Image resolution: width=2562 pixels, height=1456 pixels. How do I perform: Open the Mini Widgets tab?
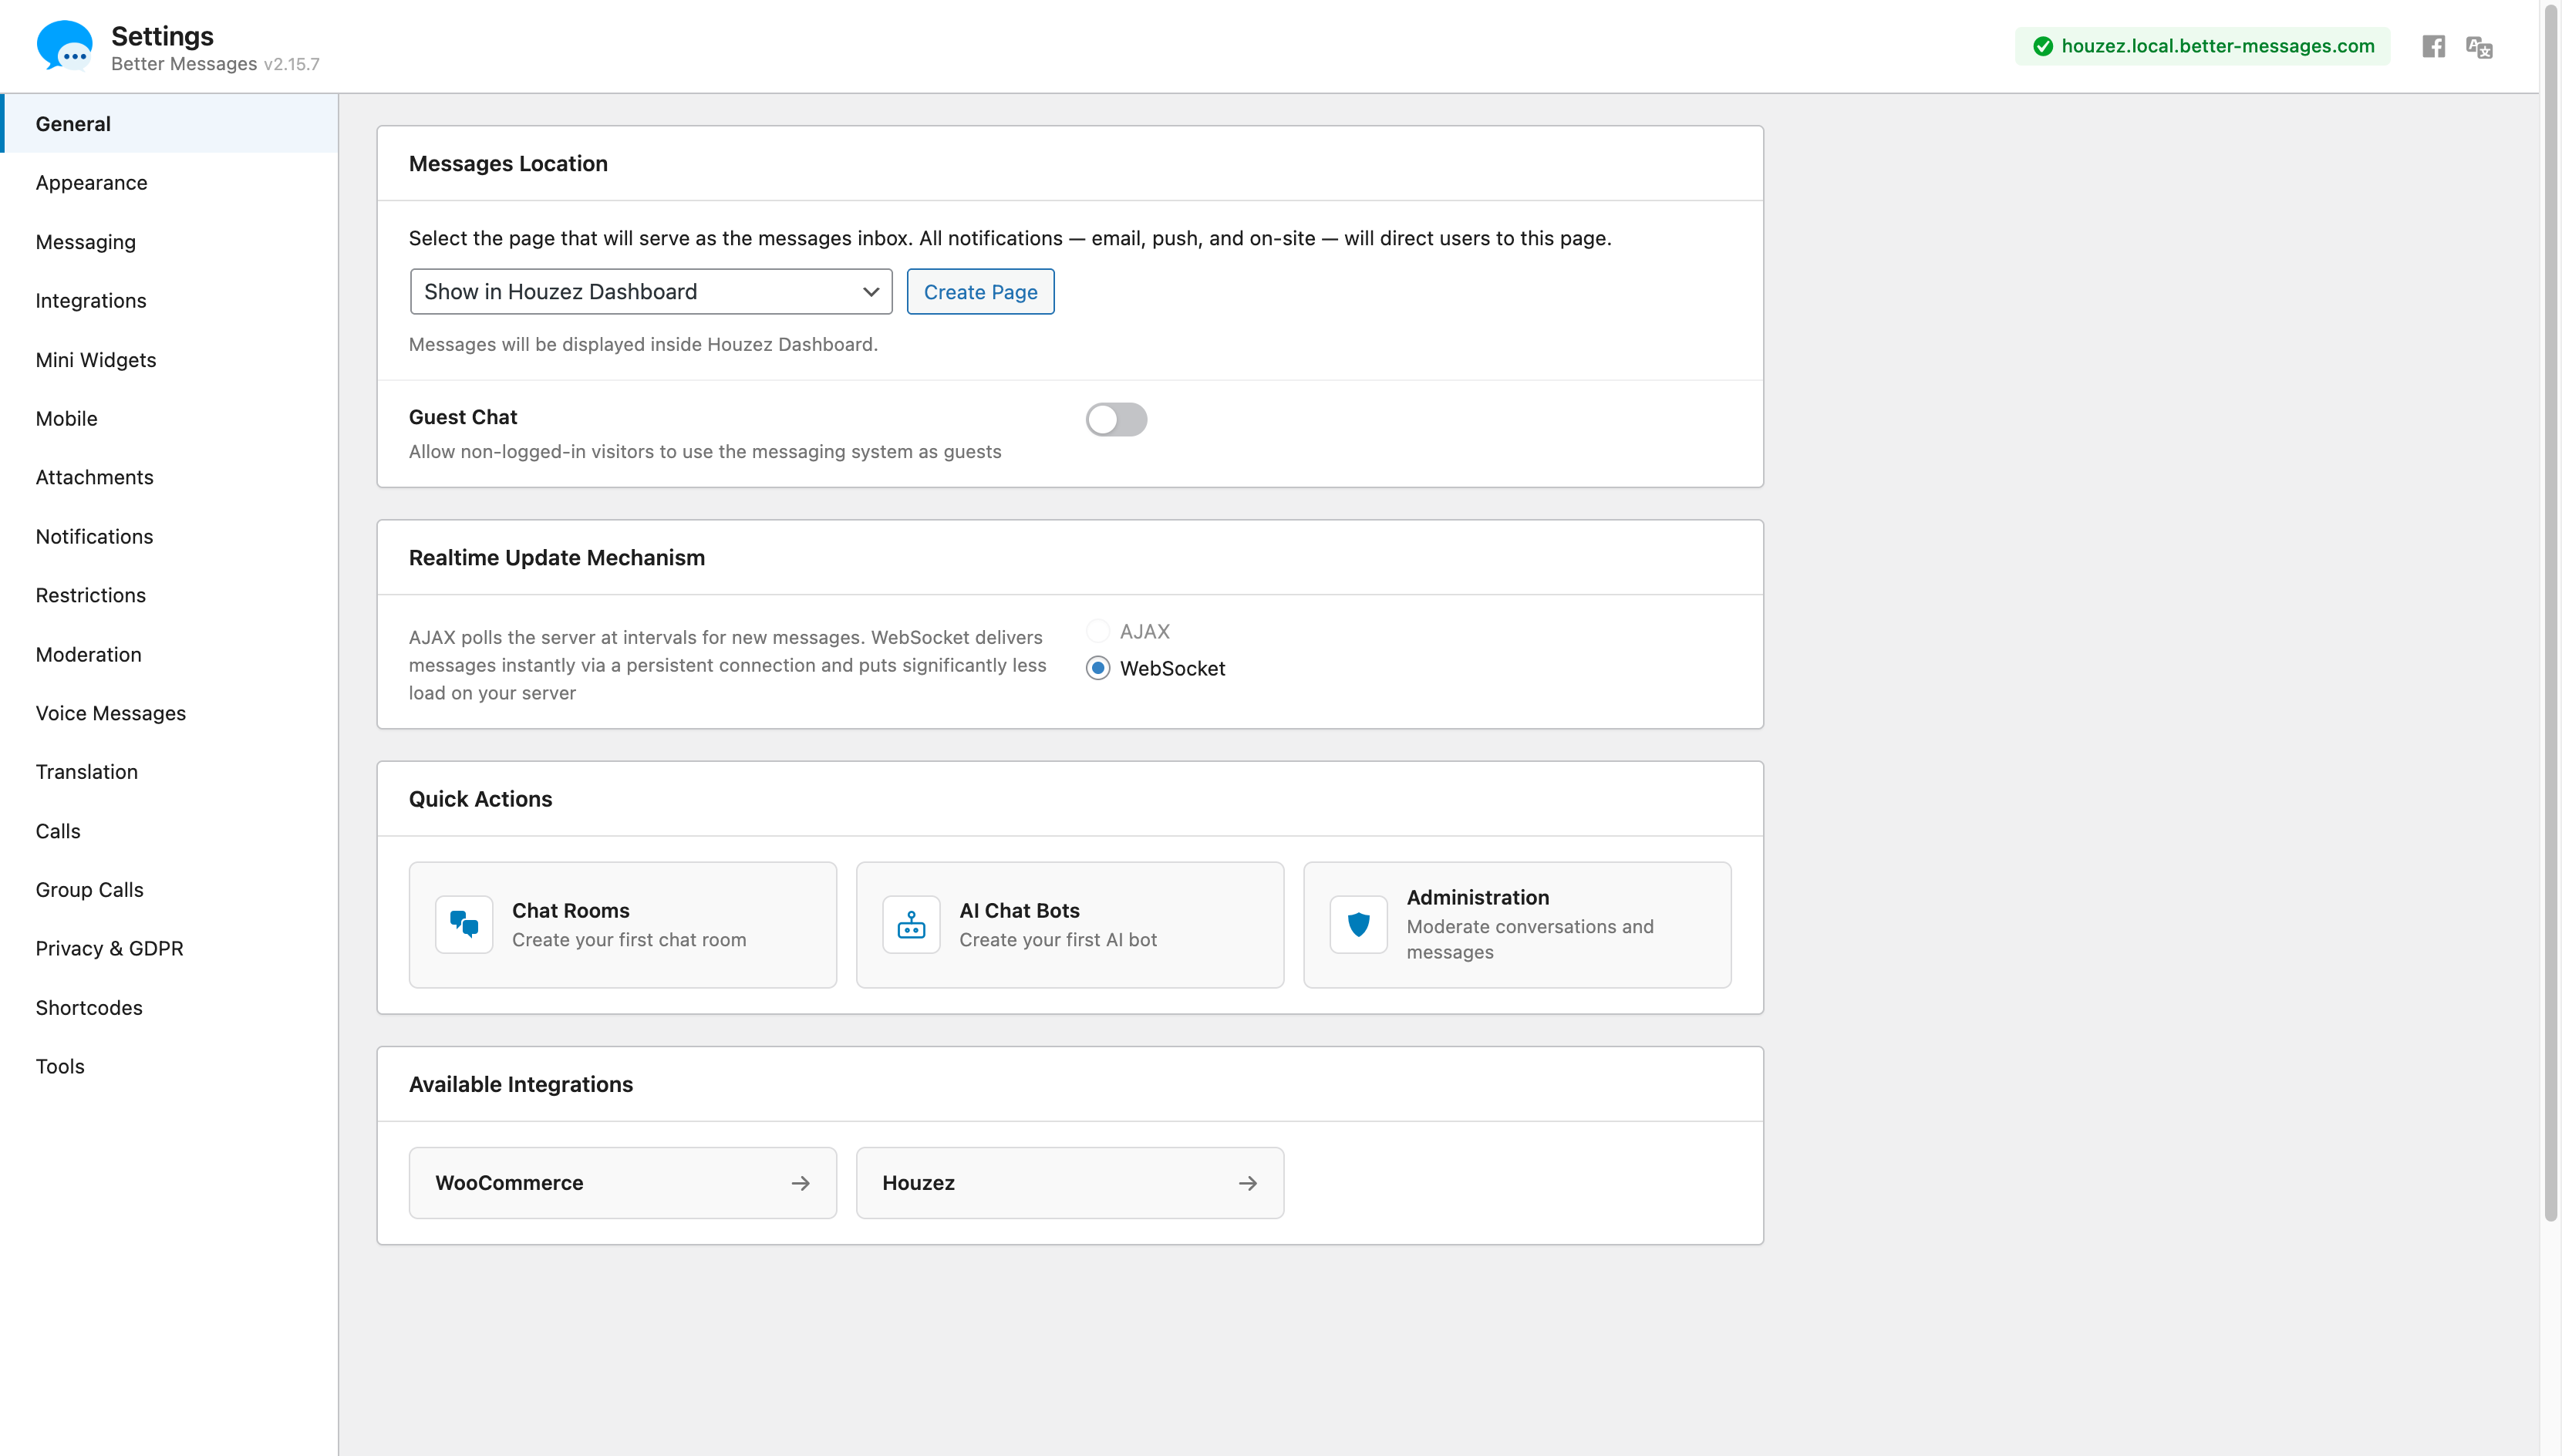click(170, 359)
